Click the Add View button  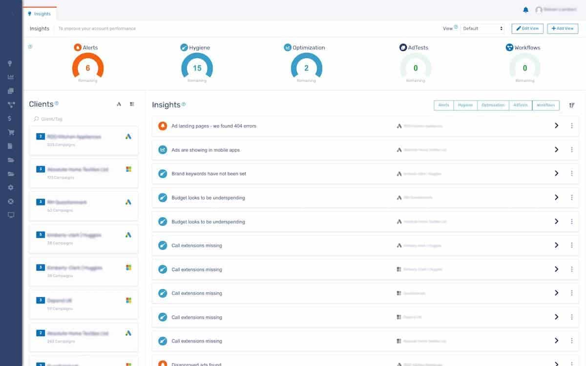[563, 28]
